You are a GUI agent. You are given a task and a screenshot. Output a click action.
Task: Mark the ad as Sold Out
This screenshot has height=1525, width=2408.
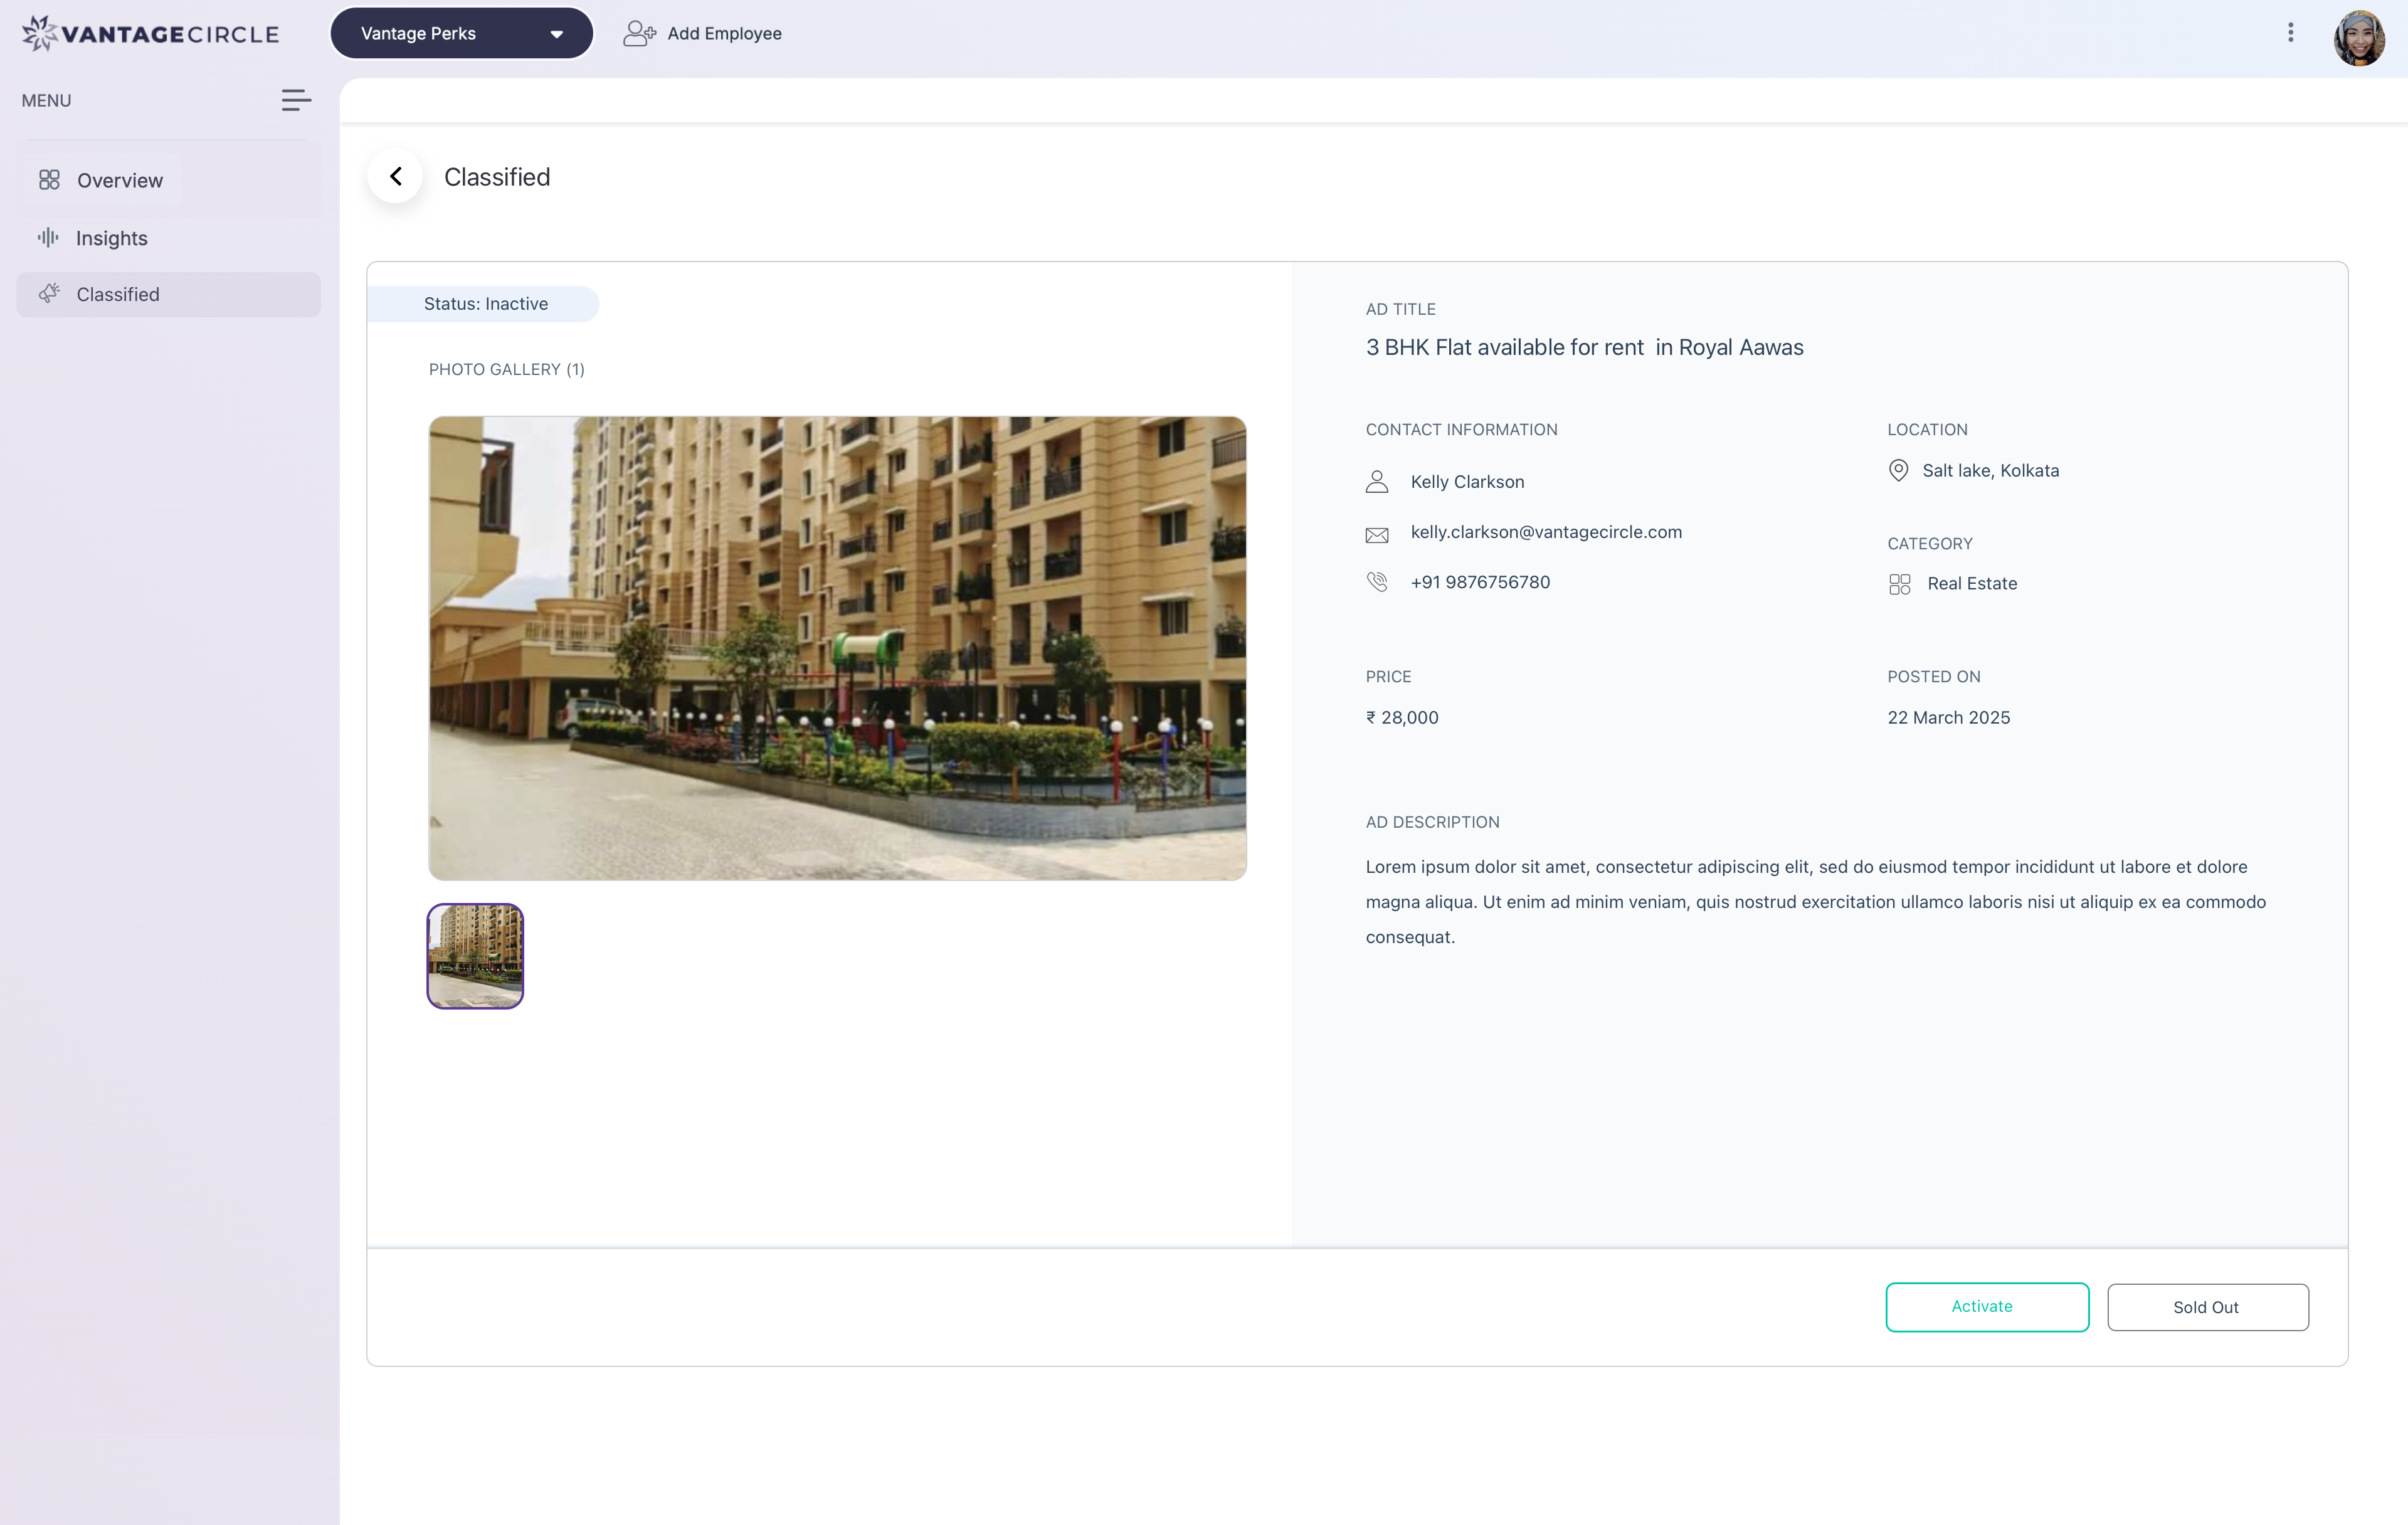tap(2207, 1307)
